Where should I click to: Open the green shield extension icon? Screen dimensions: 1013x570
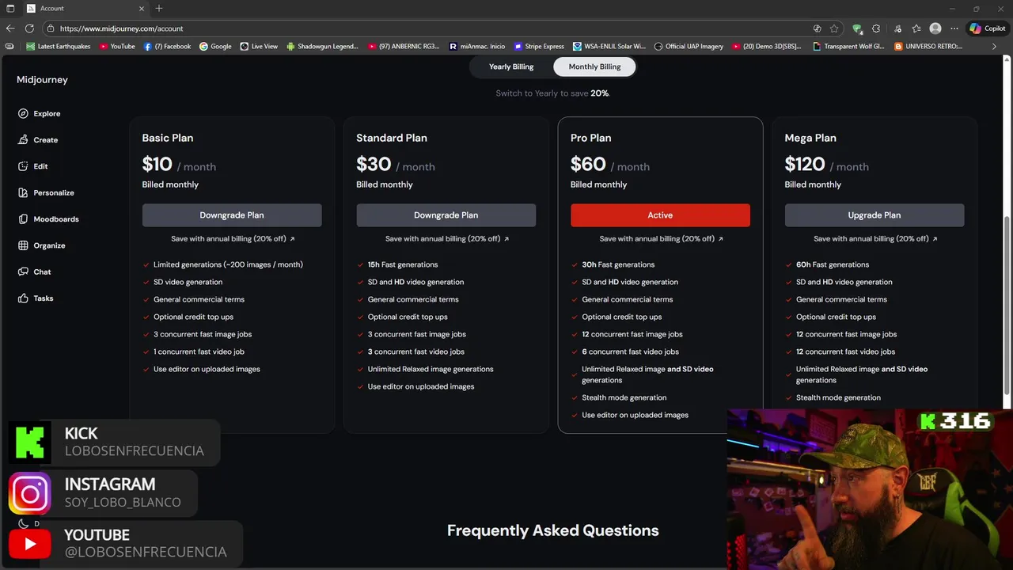pos(857,28)
